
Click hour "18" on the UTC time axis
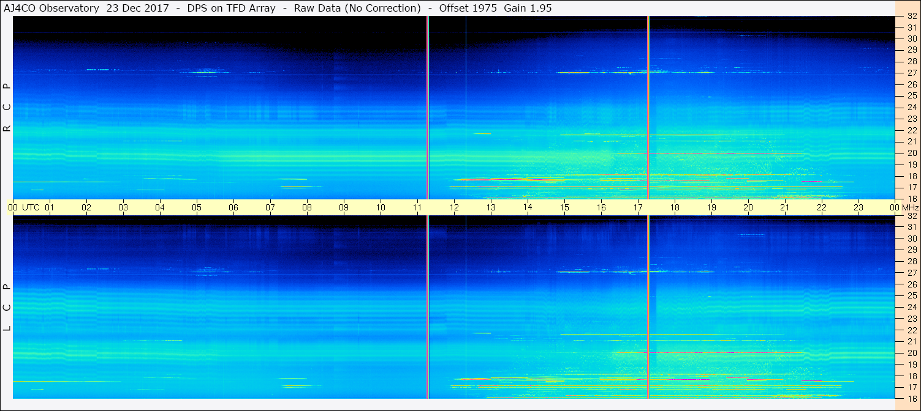click(x=675, y=207)
